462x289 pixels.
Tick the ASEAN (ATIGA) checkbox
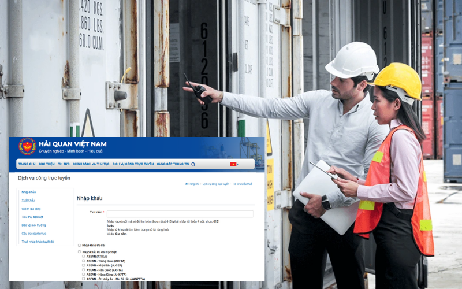tap(83, 257)
